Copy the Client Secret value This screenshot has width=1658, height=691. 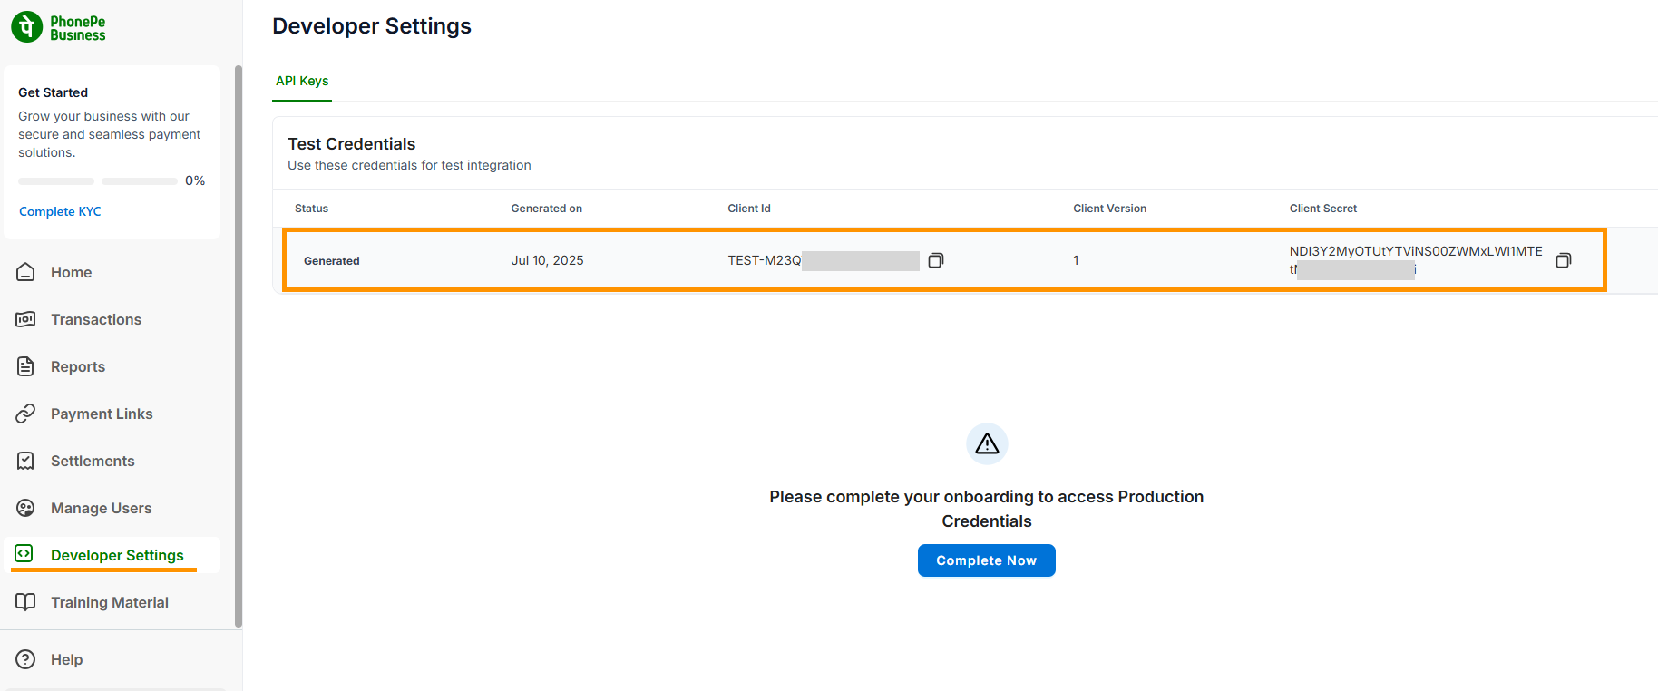click(1564, 260)
